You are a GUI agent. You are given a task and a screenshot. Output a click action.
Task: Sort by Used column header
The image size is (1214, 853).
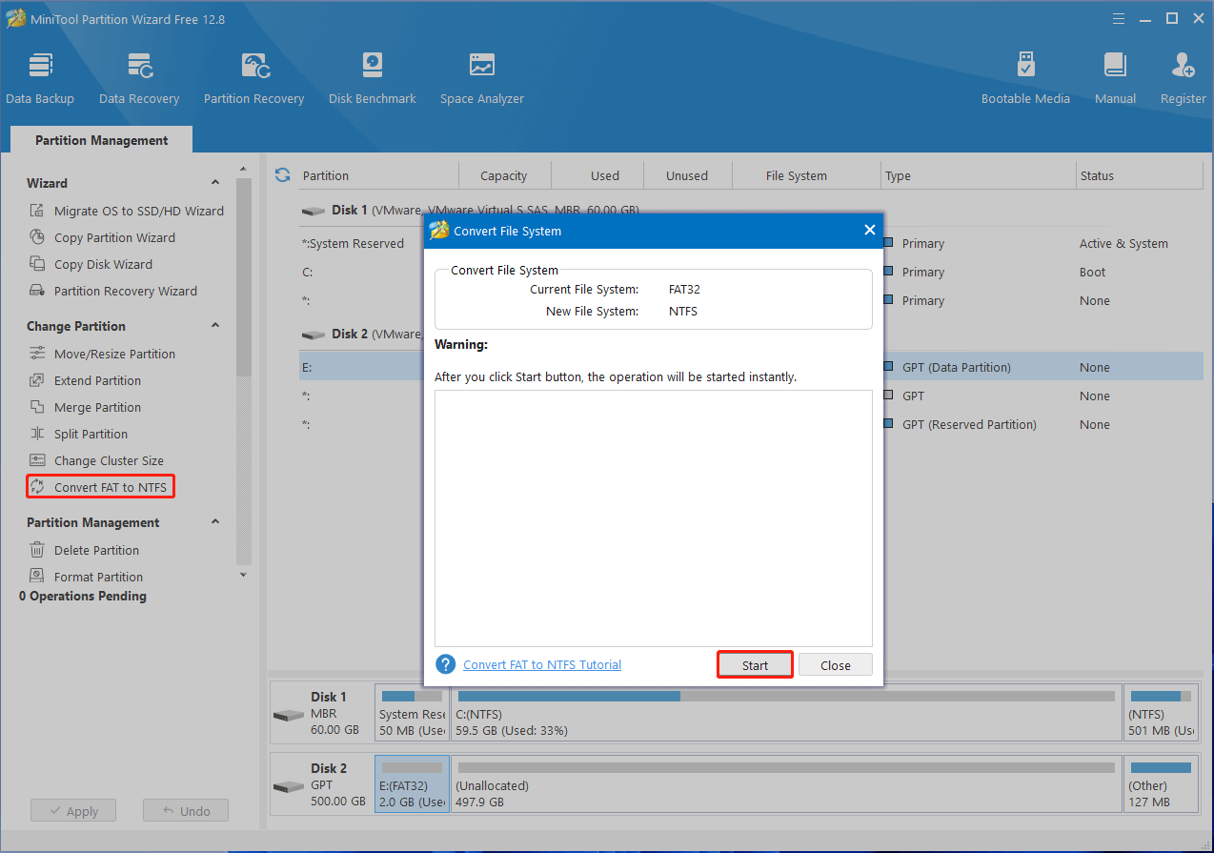click(x=605, y=175)
